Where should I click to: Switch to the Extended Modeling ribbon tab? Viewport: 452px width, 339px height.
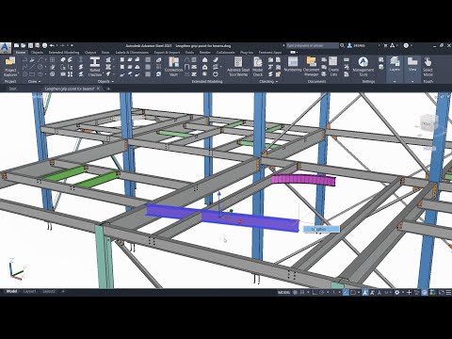pyautogui.click(x=64, y=53)
